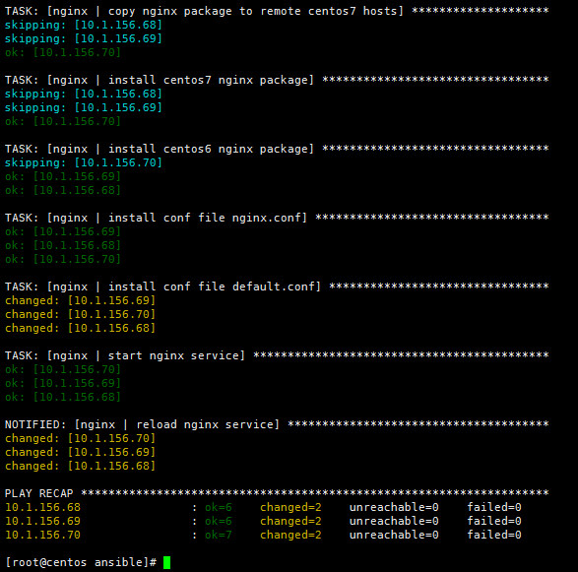
Task: Click 10.1.156.68 host in play recap
Action: (42, 507)
